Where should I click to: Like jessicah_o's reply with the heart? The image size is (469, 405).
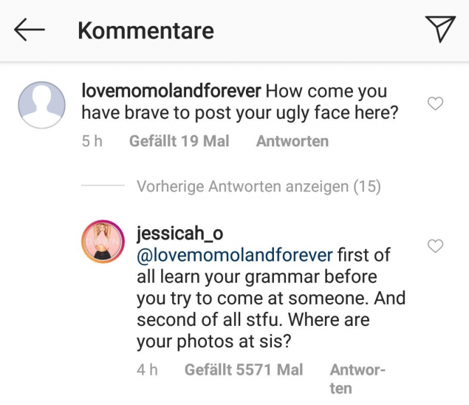point(436,246)
